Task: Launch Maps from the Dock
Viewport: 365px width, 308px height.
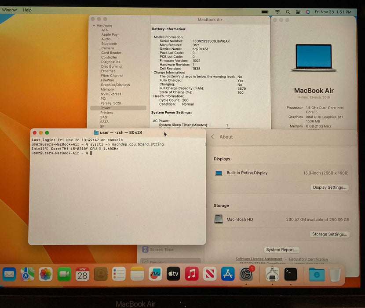Action: (27, 274)
